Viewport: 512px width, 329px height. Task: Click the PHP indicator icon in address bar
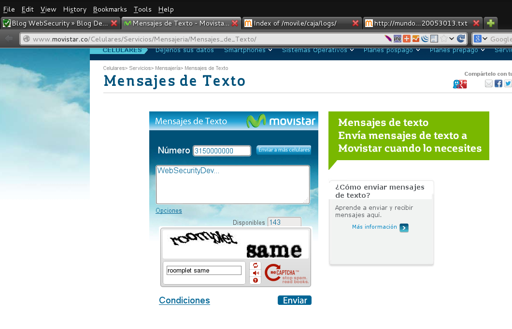(x=398, y=39)
